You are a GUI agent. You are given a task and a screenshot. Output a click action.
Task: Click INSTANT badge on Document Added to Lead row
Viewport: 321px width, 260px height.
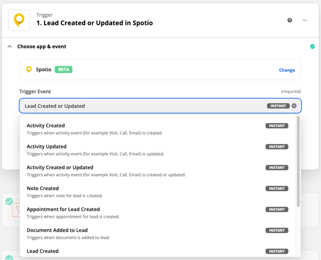coord(277,230)
